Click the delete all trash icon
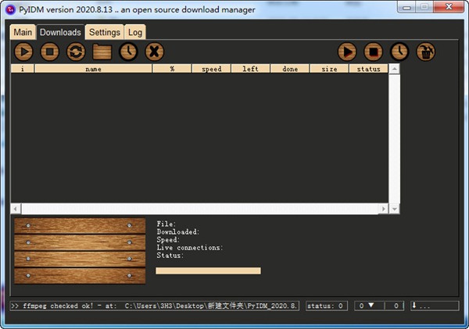 (426, 52)
